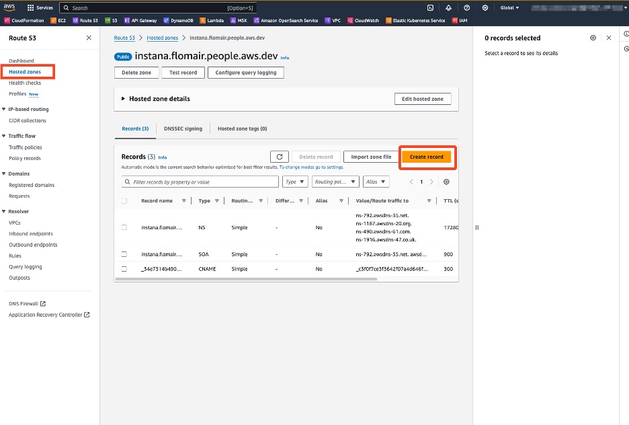Open the Alias filter dropdown
629x425 pixels.
pos(376,182)
